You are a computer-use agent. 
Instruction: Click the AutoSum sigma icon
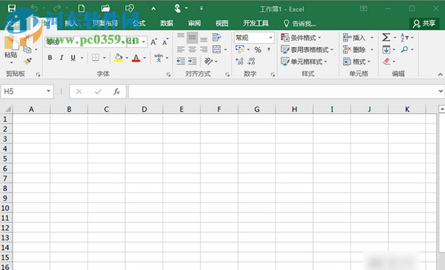click(386, 37)
